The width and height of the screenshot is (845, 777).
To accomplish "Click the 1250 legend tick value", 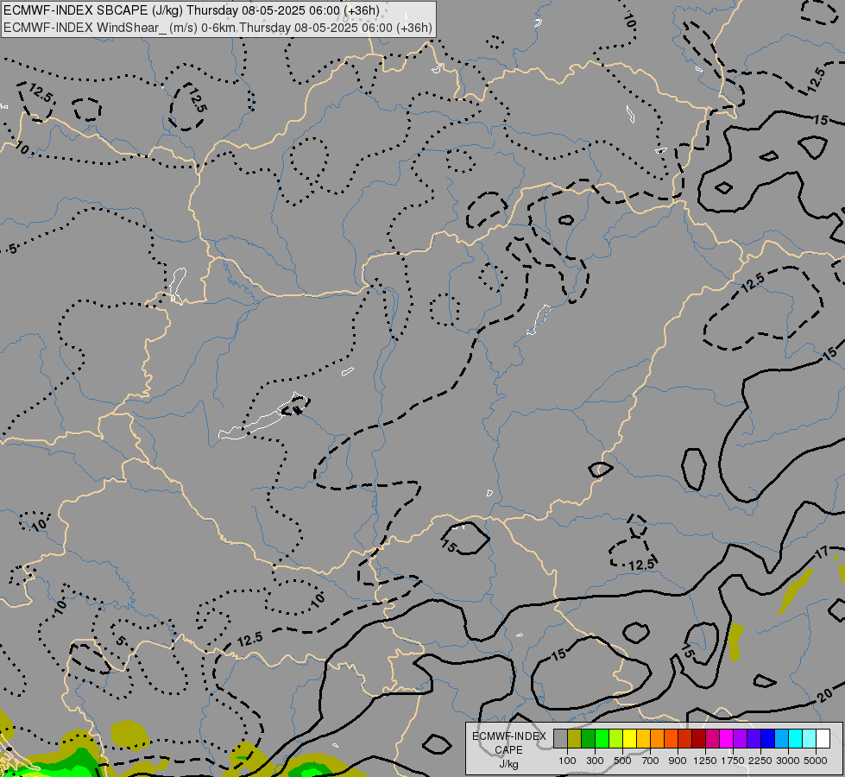I will tap(705, 761).
